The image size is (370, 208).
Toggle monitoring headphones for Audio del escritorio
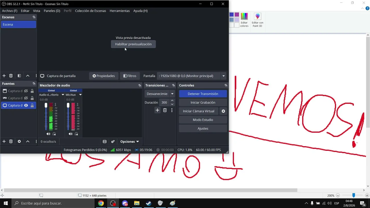pyautogui.click(x=54, y=134)
